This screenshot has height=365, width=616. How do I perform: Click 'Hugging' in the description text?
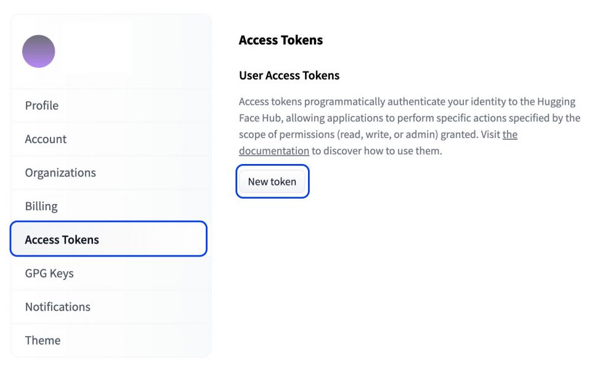click(557, 102)
